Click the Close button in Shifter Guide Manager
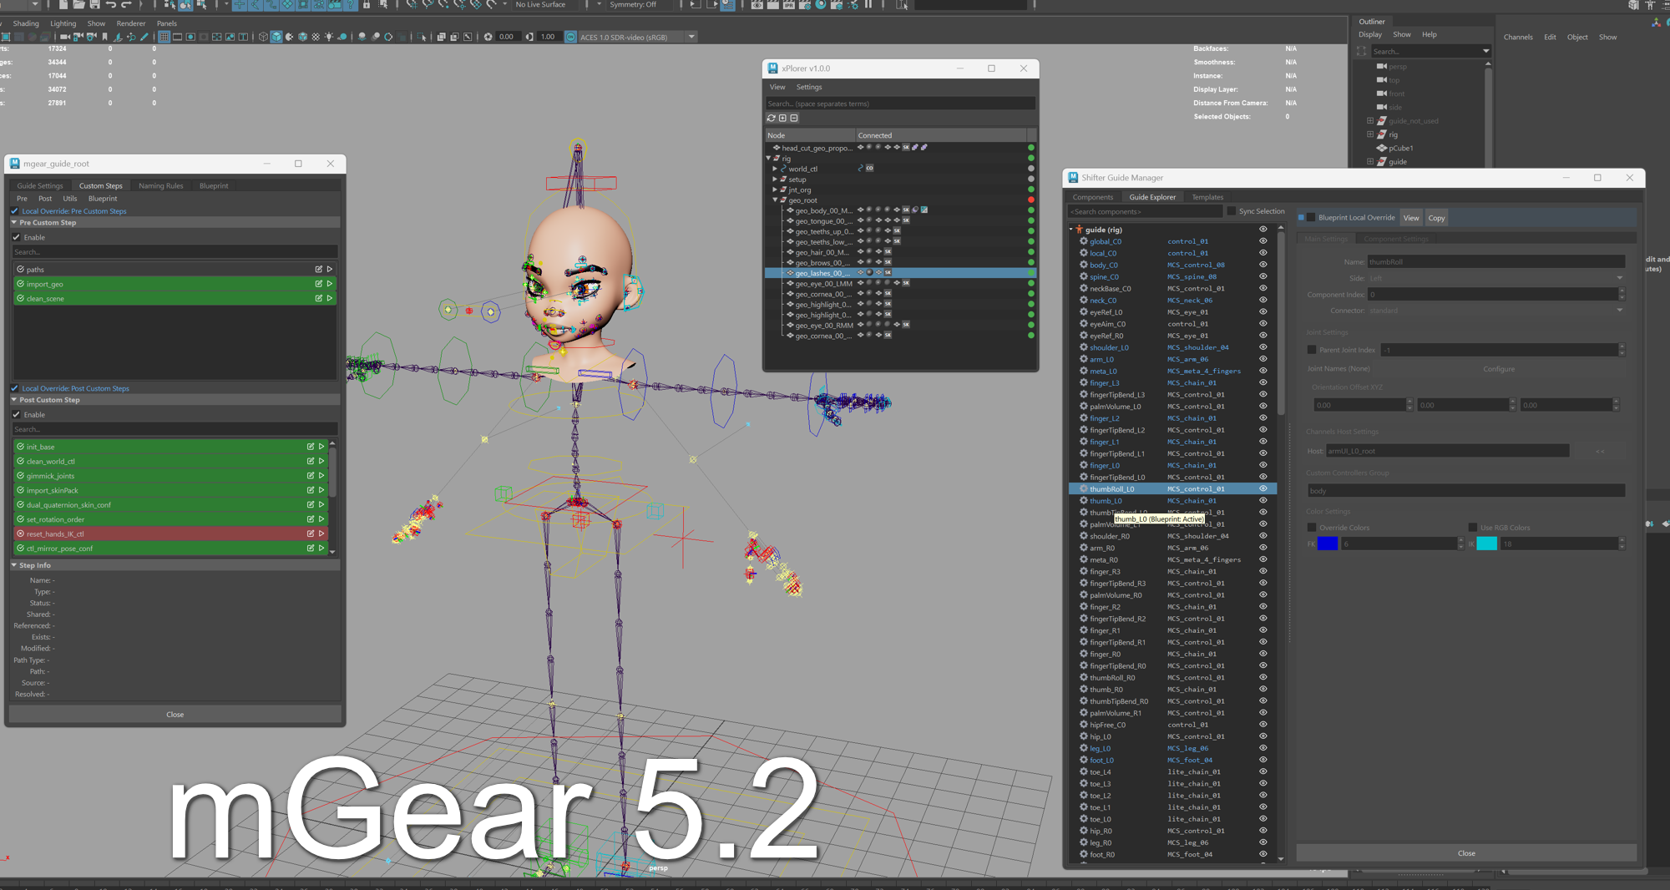The width and height of the screenshot is (1670, 890). click(x=1466, y=852)
